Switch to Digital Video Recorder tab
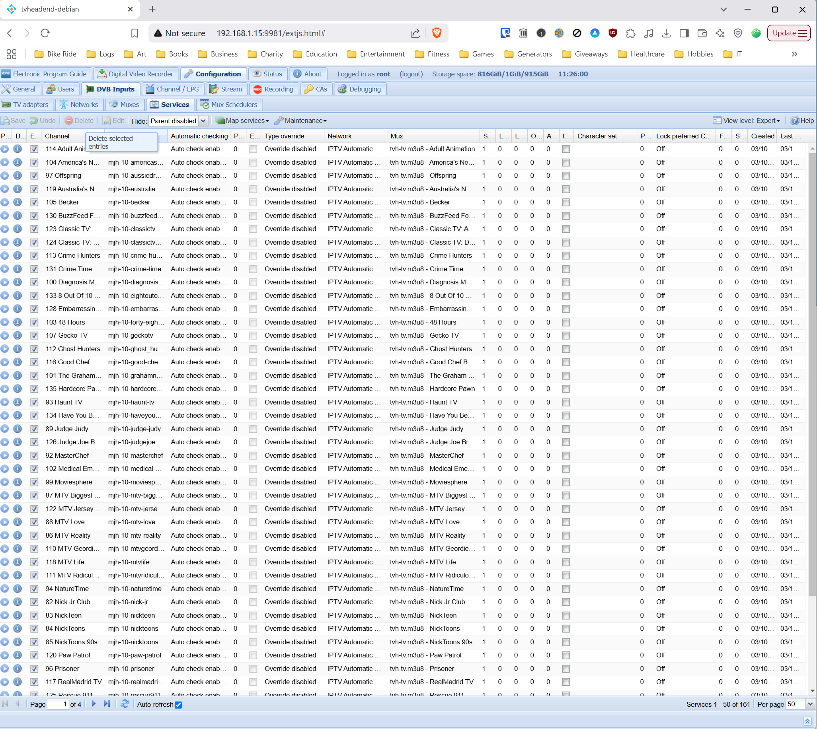The height and width of the screenshot is (729, 817). coord(136,74)
